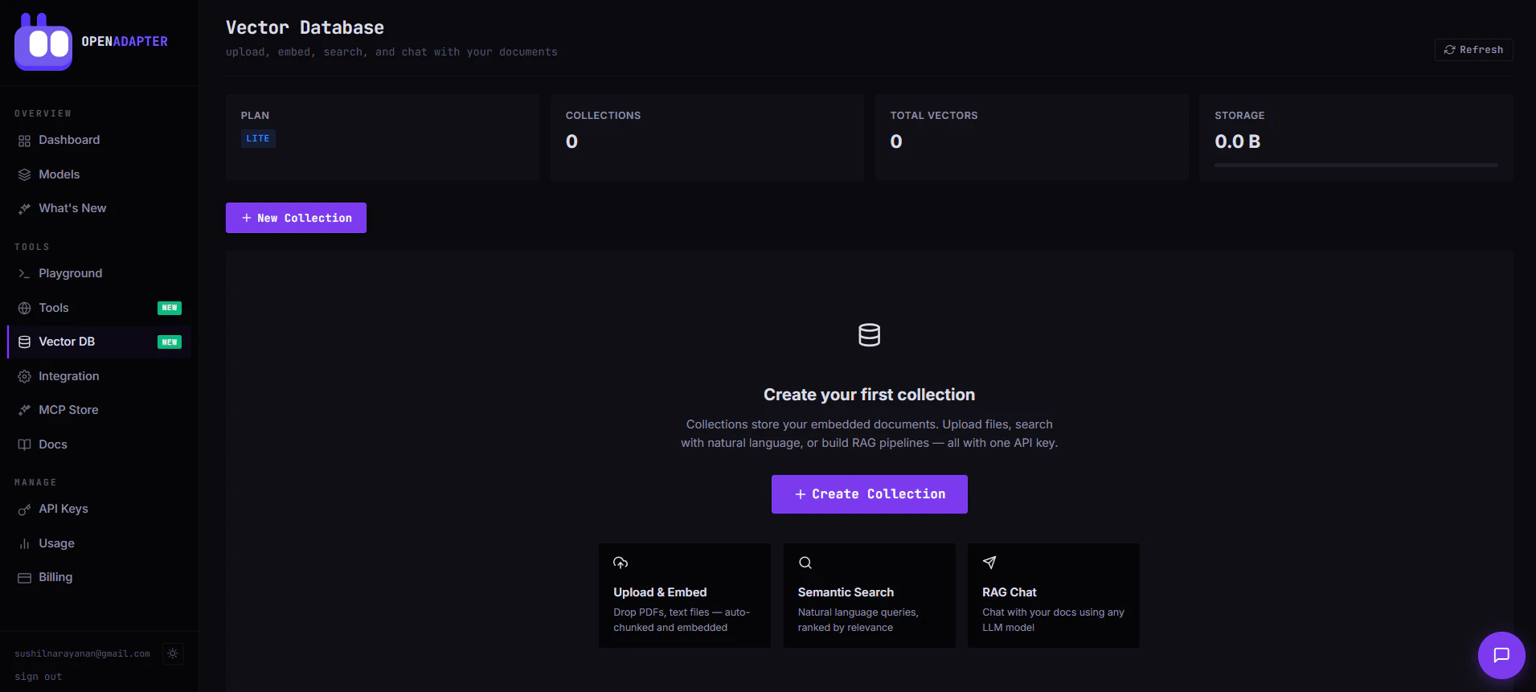Click the STORAGE card label
1536x692 pixels.
tap(1239, 116)
